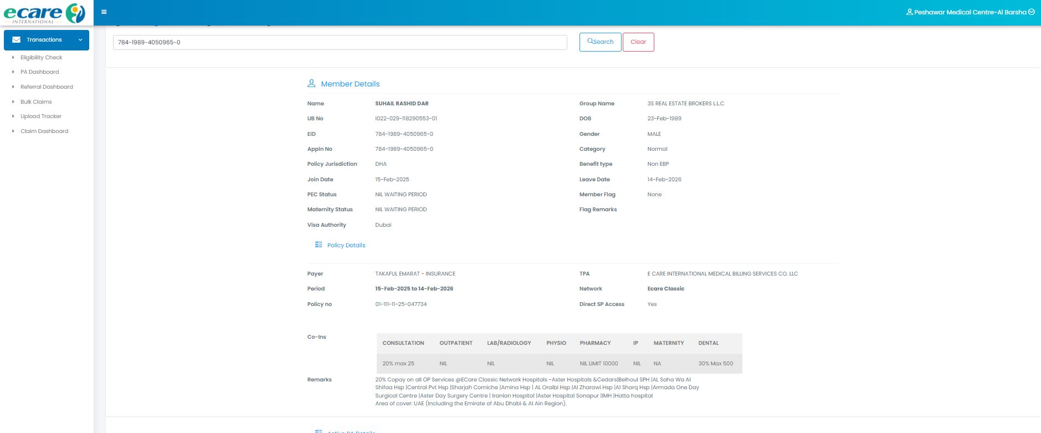Click the Member Details person icon
1041x433 pixels.
[311, 84]
